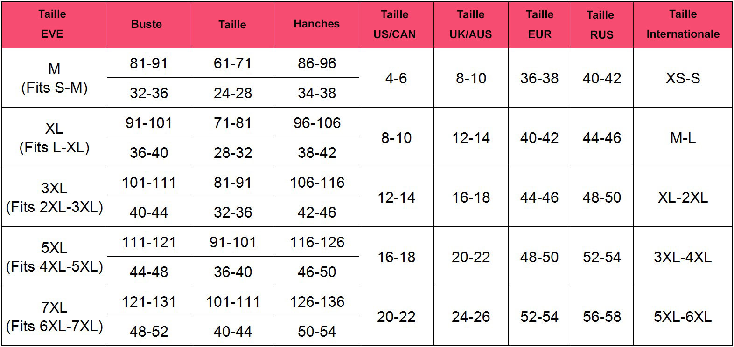Click the Taille UK/AUS header cell
The image size is (734, 347).
471,24
